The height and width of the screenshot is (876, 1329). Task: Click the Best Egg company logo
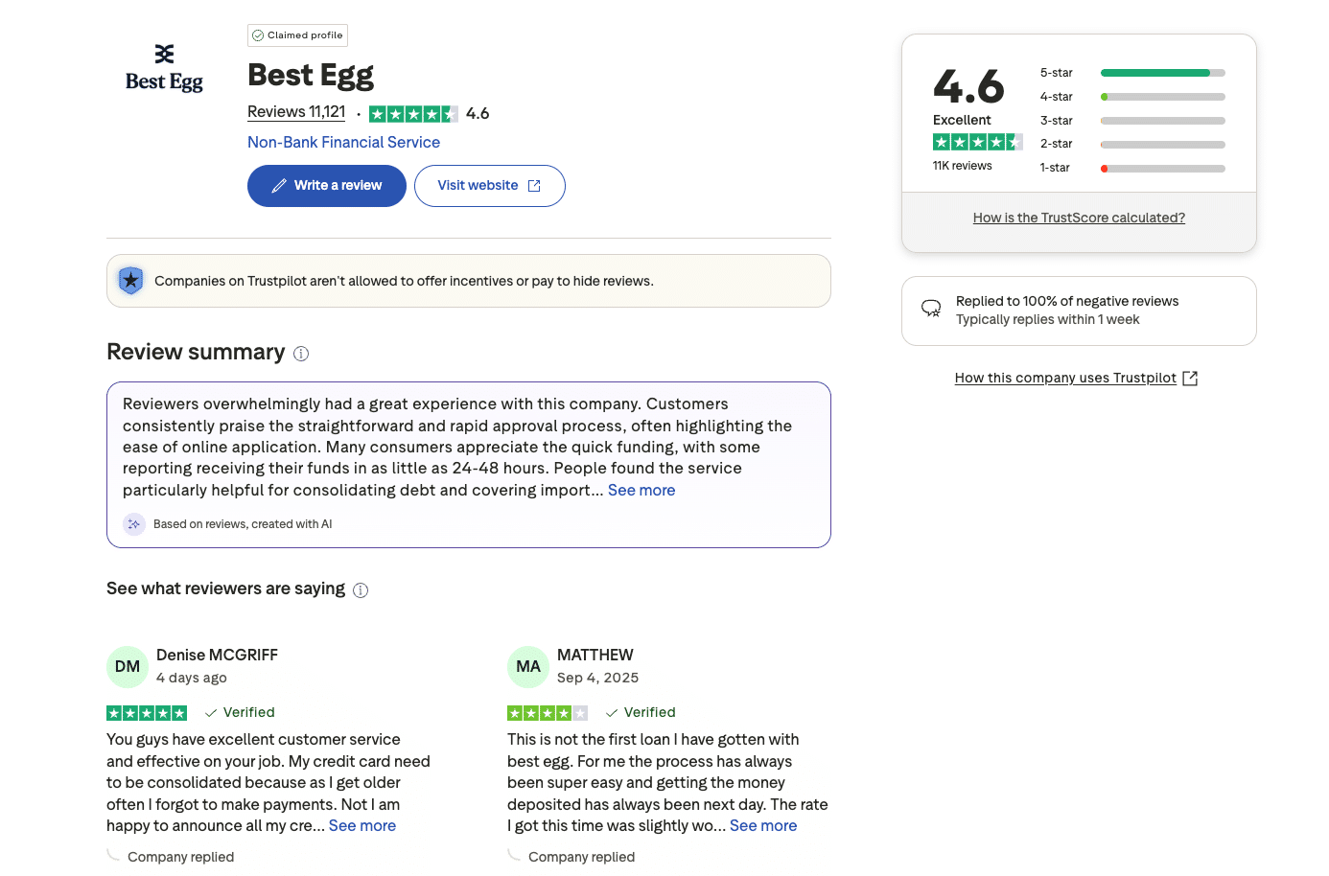(163, 65)
